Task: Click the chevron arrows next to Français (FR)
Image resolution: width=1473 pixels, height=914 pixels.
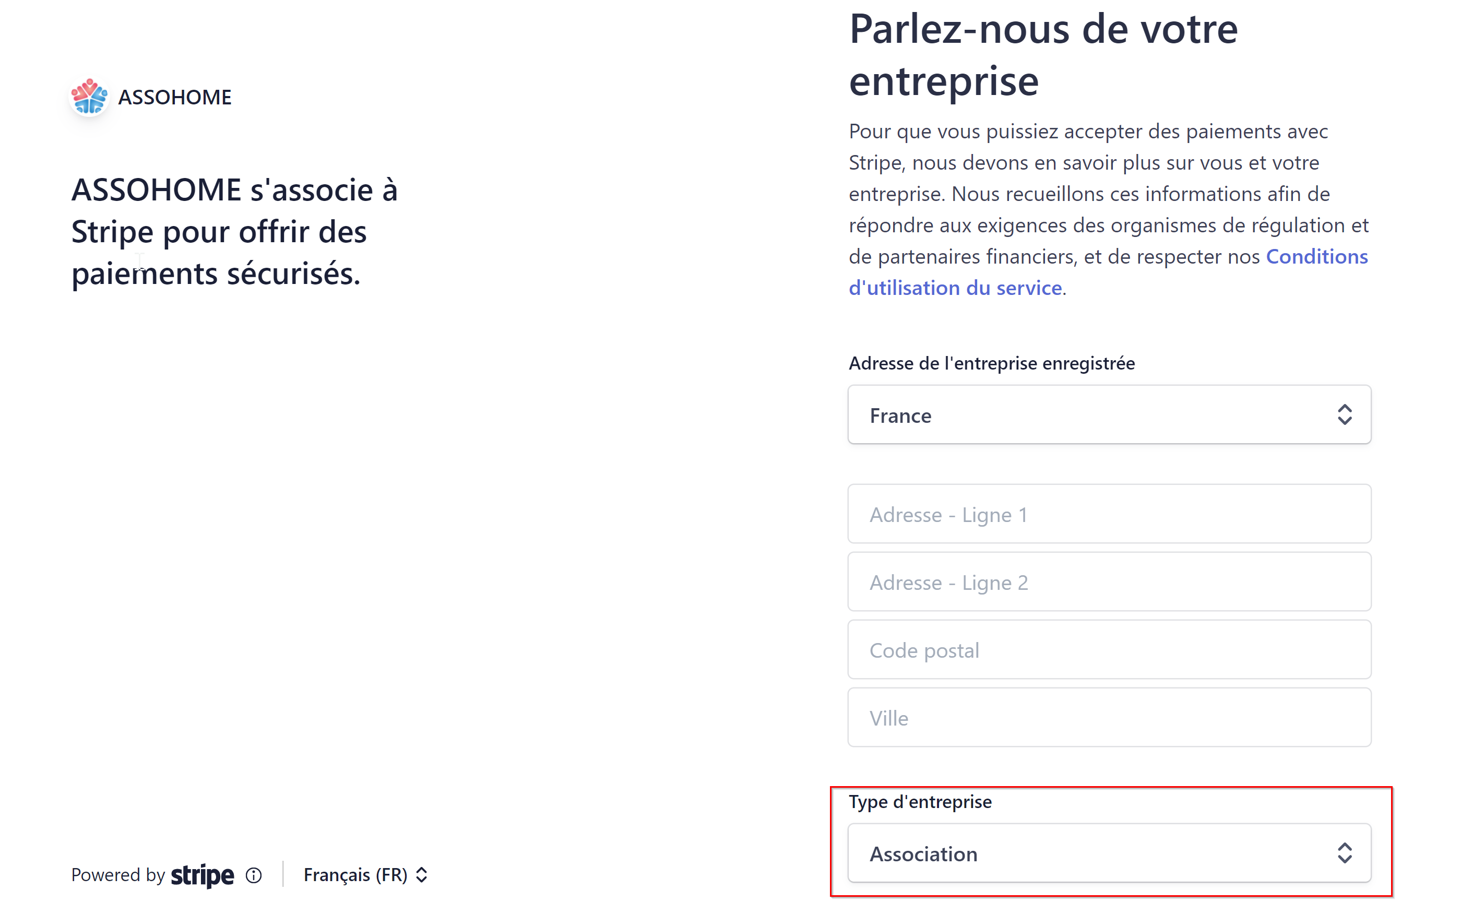Action: point(422,875)
